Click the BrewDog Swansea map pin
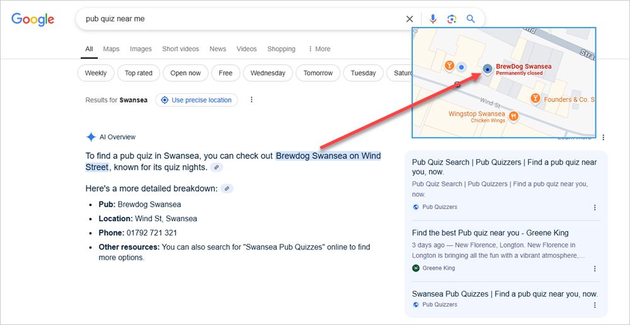The height and width of the screenshot is (325, 630). pos(488,69)
